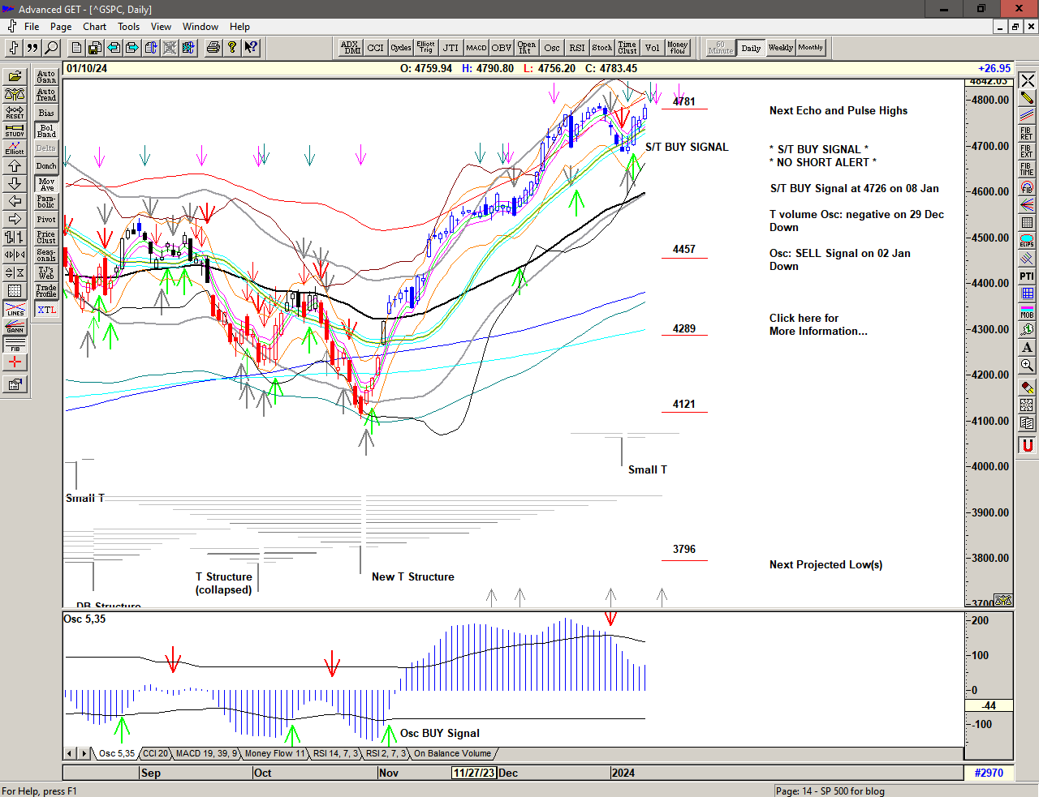This screenshot has height=797, width=1039.
Task: Pick the ELIPS ellipse drawing tool
Action: click(x=1027, y=241)
